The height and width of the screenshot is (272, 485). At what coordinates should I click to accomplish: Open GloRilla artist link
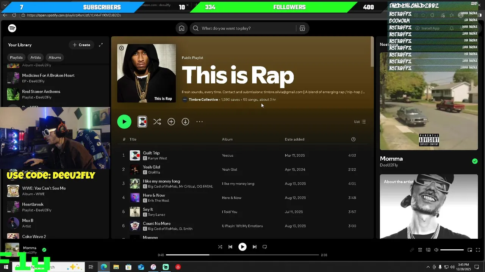pyautogui.click(x=154, y=172)
